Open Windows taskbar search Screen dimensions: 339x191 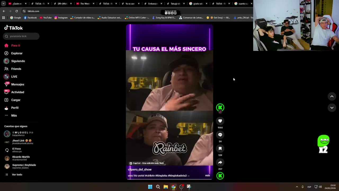158,187
